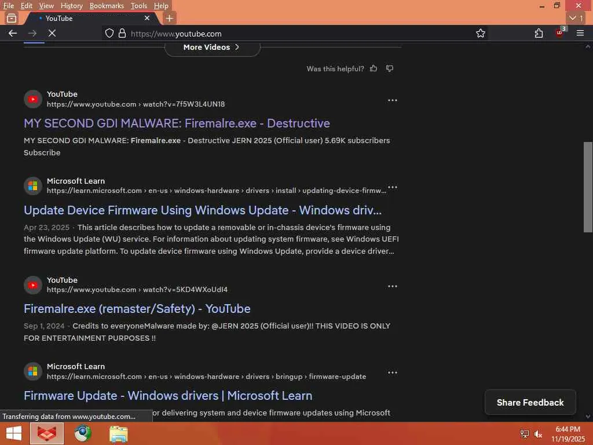The height and width of the screenshot is (445, 593).
Task: Open the Windows Start button
Action: click(x=14, y=433)
